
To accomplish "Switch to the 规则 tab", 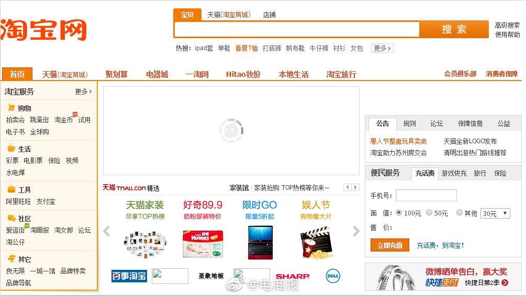I will (410, 124).
